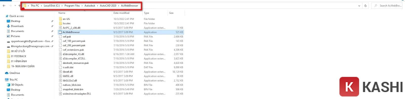The height and width of the screenshot is (99, 405).
Task: Select libGLESv2.dll file icon
Action: point(60,80)
